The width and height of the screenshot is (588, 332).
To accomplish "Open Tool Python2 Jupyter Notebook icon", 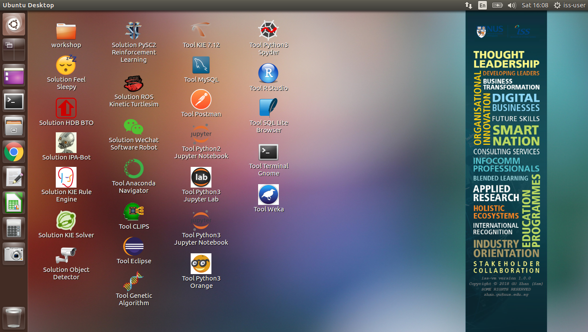I will pos(201,134).
